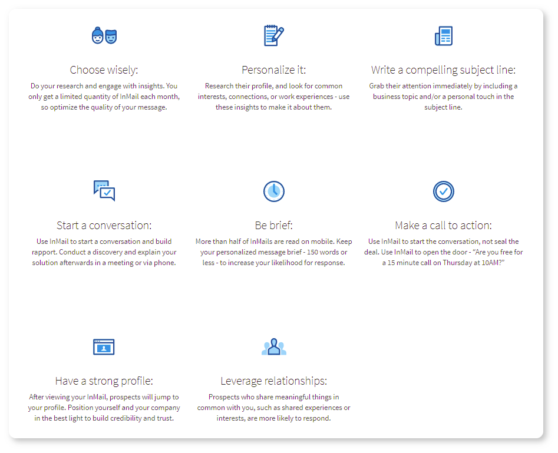Click line 'less - to increase your likelihood for response.'
The height and width of the screenshot is (453, 558).
point(273,263)
